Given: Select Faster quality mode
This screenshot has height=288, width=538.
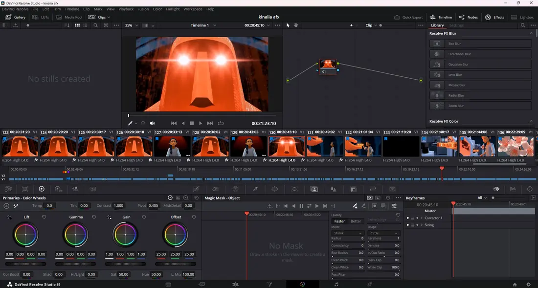Looking at the screenshot, I should pos(340,221).
